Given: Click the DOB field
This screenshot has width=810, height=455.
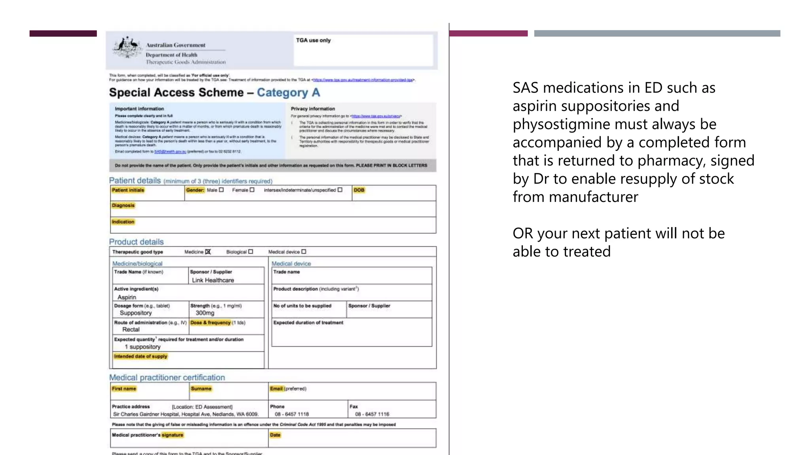Looking at the screenshot, I should 394,193.
